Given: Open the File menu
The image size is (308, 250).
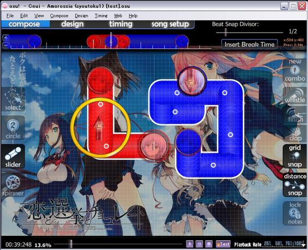Looking at the screenshot, I should pyautogui.click(x=10, y=16).
